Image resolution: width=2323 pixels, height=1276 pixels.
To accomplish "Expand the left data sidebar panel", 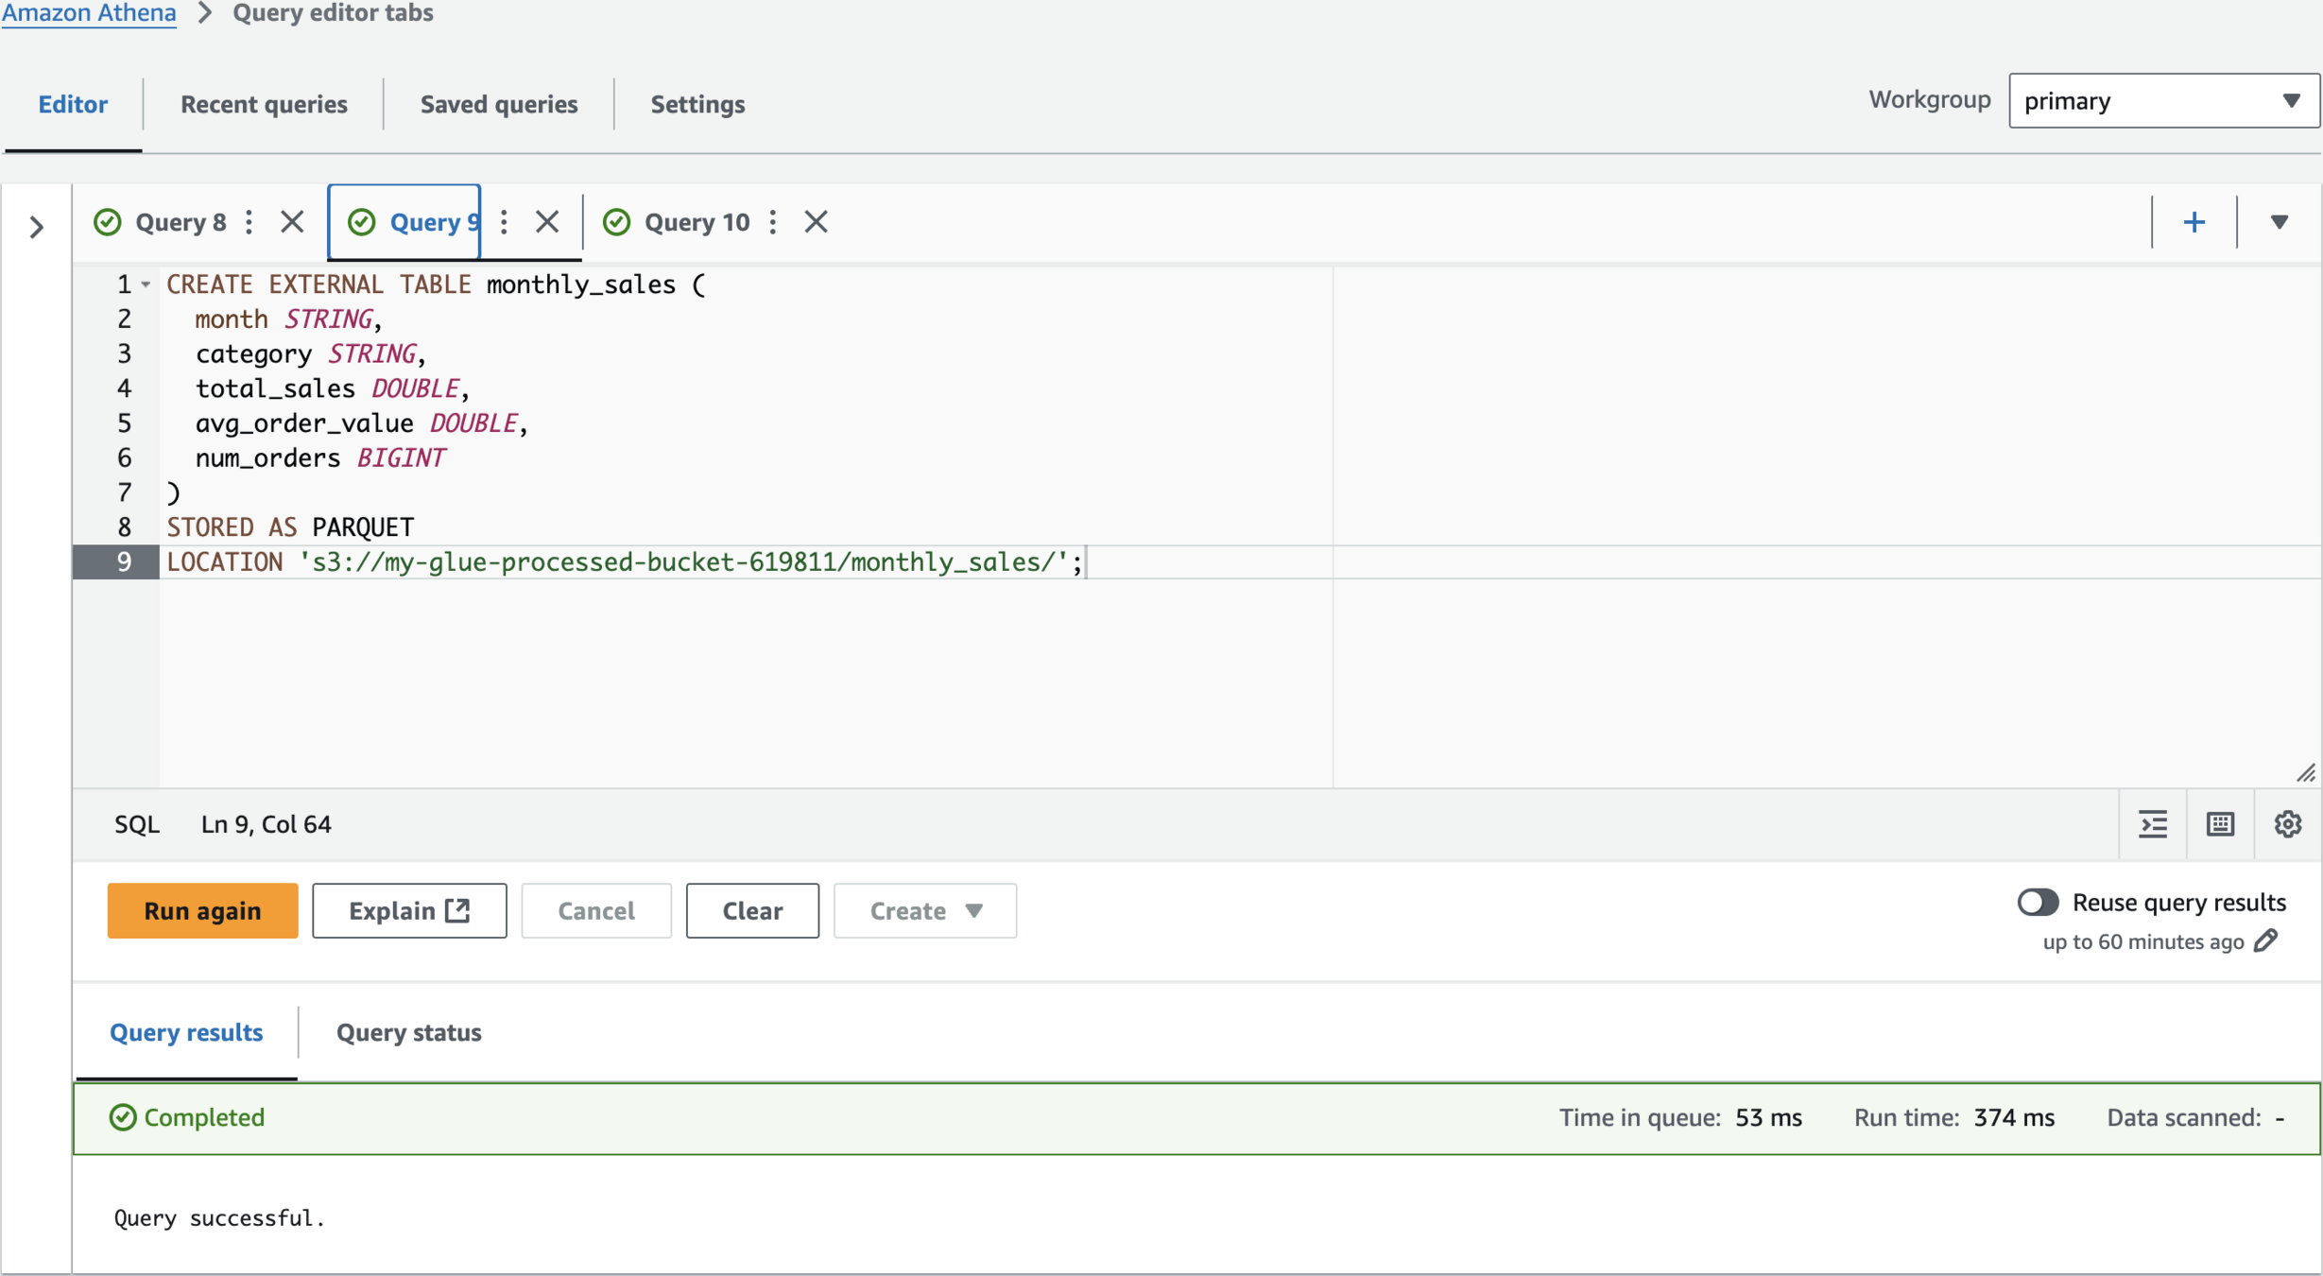I will (36, 227).
